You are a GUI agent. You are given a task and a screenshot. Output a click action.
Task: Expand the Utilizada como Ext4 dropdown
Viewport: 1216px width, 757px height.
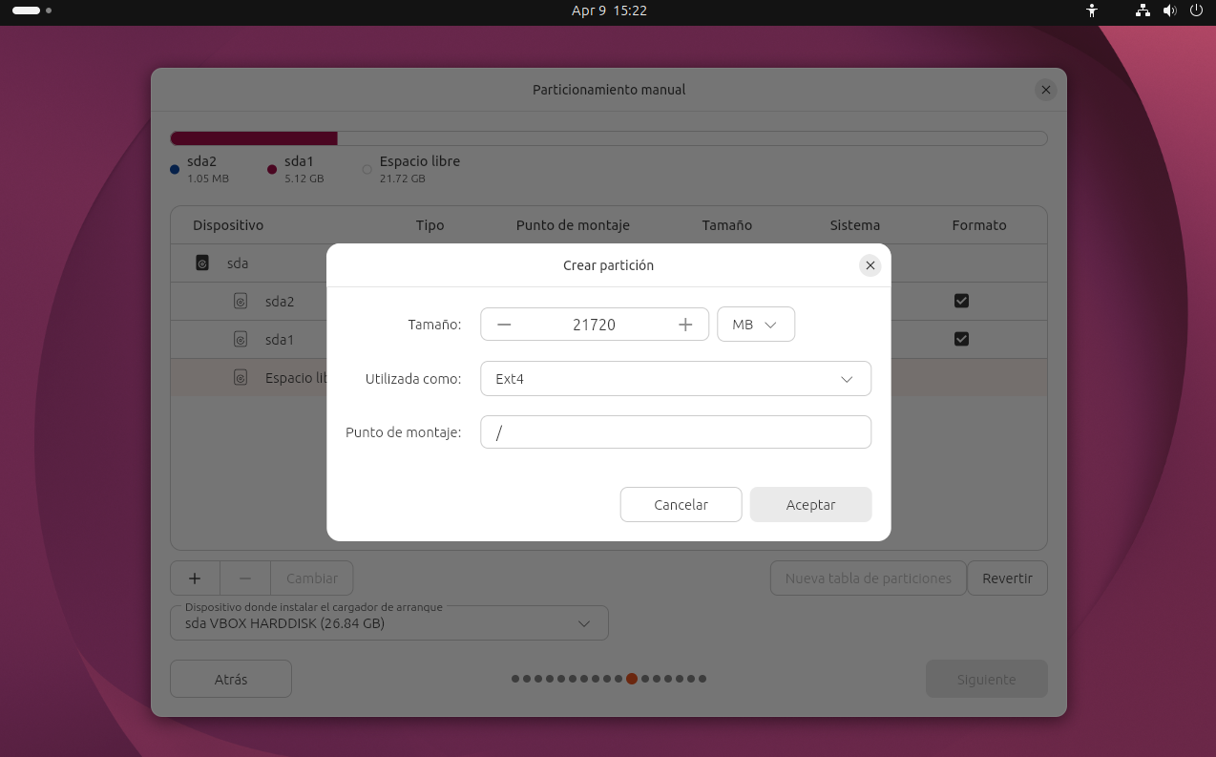(x=675, y=379)
